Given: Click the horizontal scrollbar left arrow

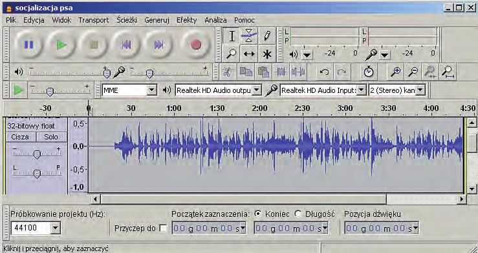Looking at the screenshot, I should (95, 199).
